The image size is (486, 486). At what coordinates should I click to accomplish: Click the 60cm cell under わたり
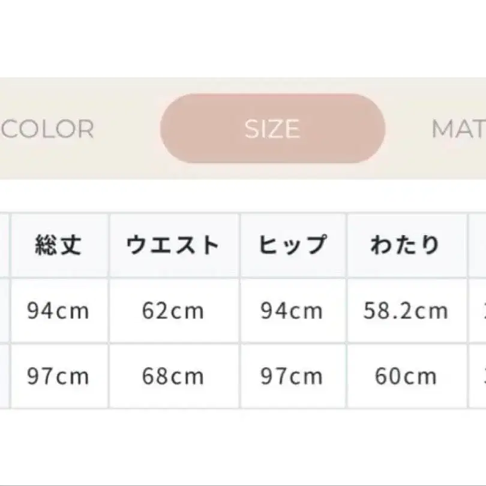(406, 376)
